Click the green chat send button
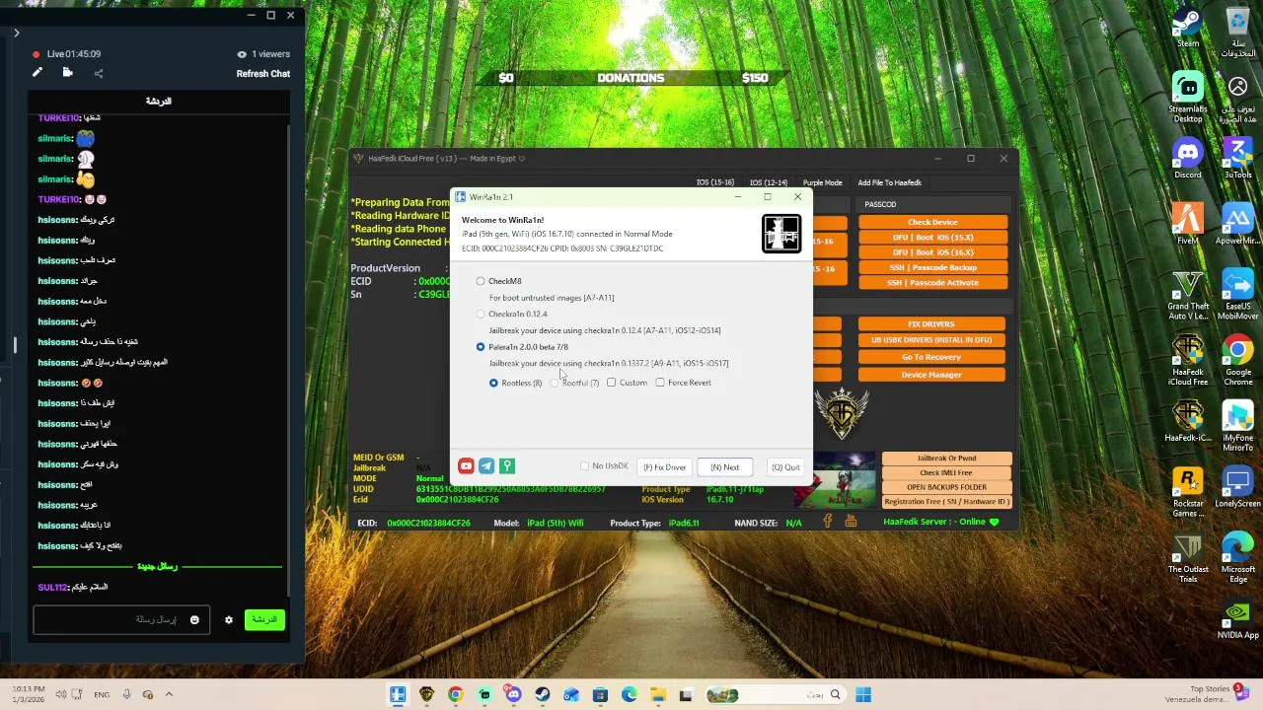The width and height of the screenshot is (1263, 710). pyautogui.click(x=263, y=619)
